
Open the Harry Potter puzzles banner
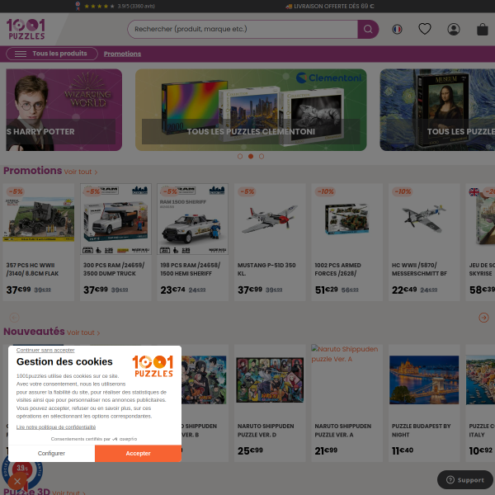[x=64, y=110]
